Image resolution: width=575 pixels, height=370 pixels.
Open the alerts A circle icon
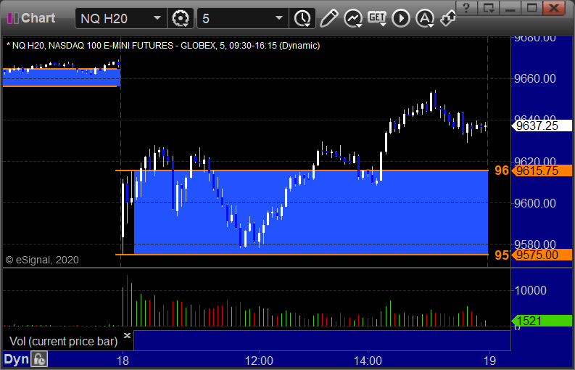tap(425, 18)
